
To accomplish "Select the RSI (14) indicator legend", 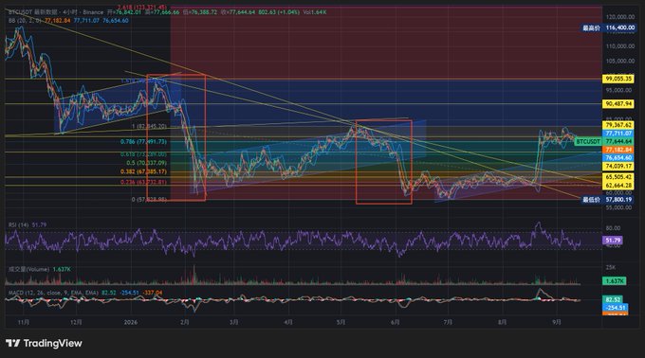I will point(19,225).
